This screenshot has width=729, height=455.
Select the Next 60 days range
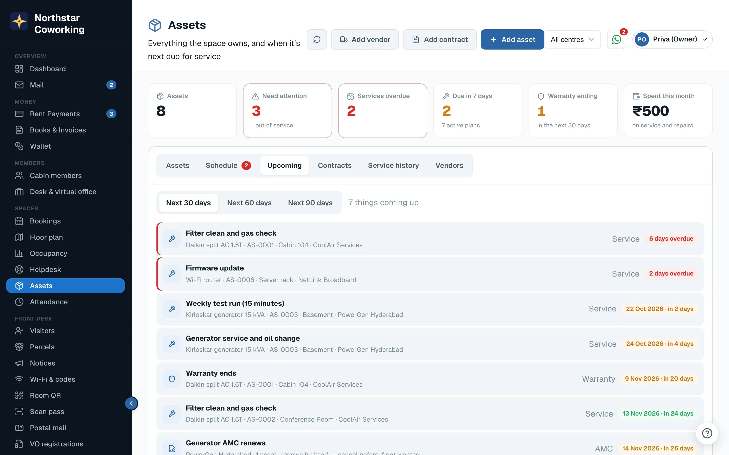click(249, 203)
